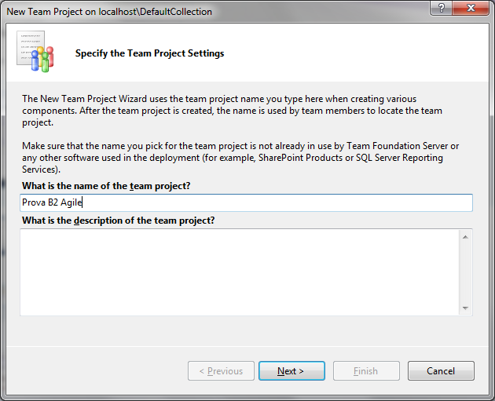
Task: Click the 'What is the description' label
Action: [x=118, y=221]
